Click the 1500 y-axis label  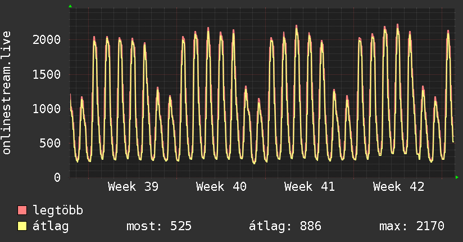47,74
